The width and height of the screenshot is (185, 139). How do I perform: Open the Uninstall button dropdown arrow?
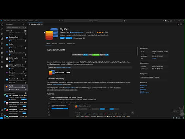(x=72, y=38)
